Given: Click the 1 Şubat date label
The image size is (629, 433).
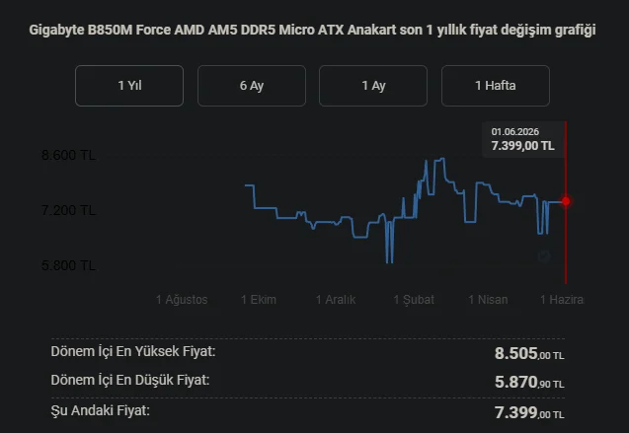Looking at the screenshot, I should 414,300.
